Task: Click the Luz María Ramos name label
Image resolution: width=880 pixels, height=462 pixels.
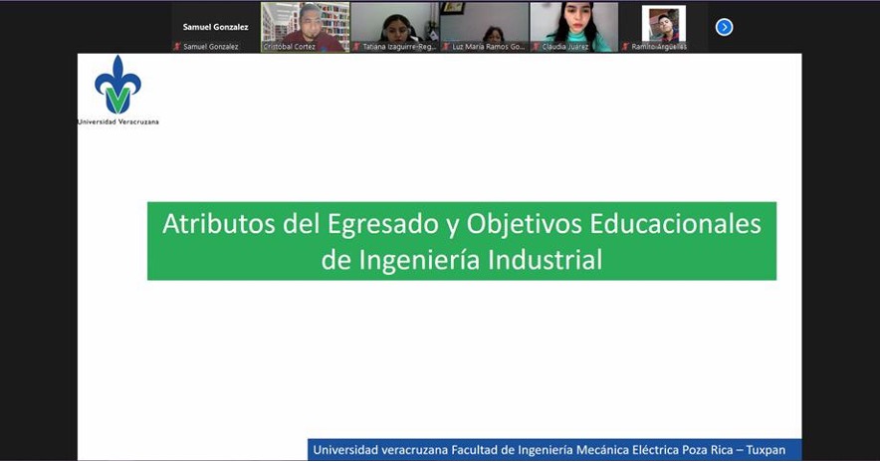Action: (489, 47)
